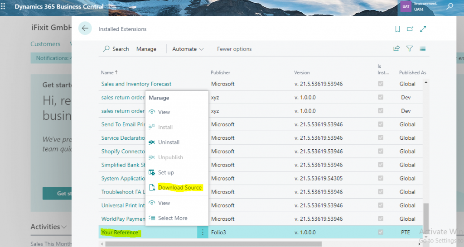This screenshot has height=247, width=464.
Task: Click the share icon in toolbar
Action: [x=396, y=49]
